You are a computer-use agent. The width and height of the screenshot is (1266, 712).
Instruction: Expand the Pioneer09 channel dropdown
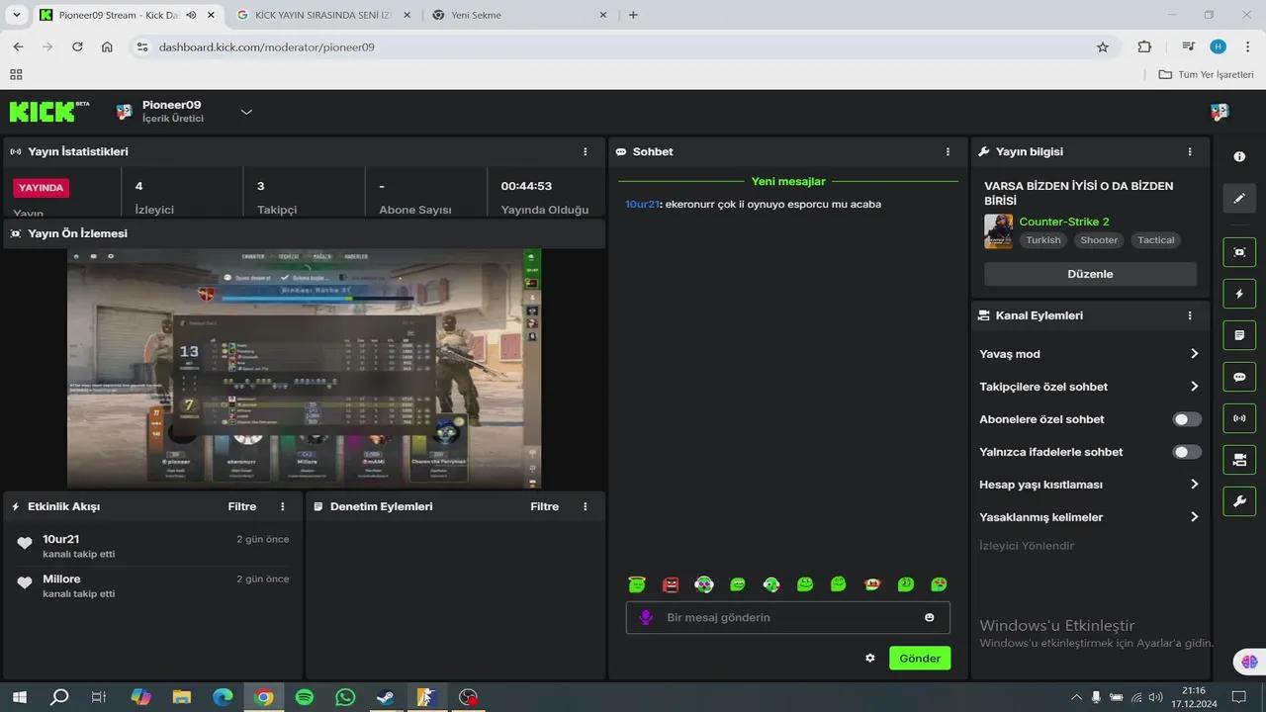(x=246, y=112)
